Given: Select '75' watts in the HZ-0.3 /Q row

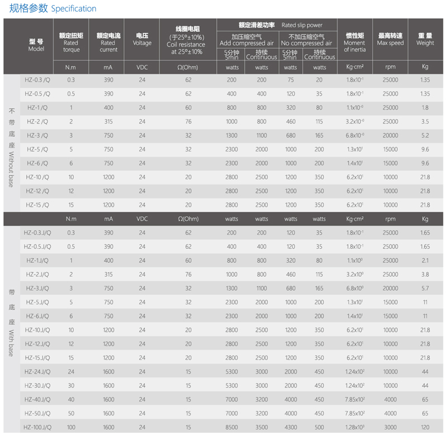Looking at the screenshot, I should 291,80.
